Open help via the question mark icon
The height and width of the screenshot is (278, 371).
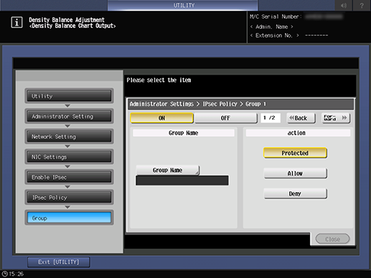point(362,5)
